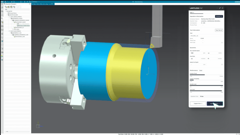Click the Operation Navigator panel title

(11, 4)
